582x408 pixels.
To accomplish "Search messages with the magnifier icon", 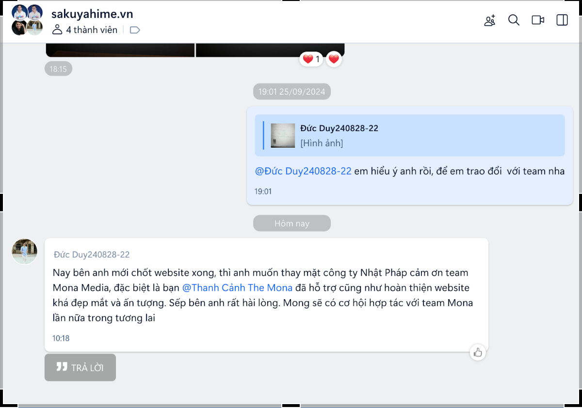I will [x=514, y=20].
